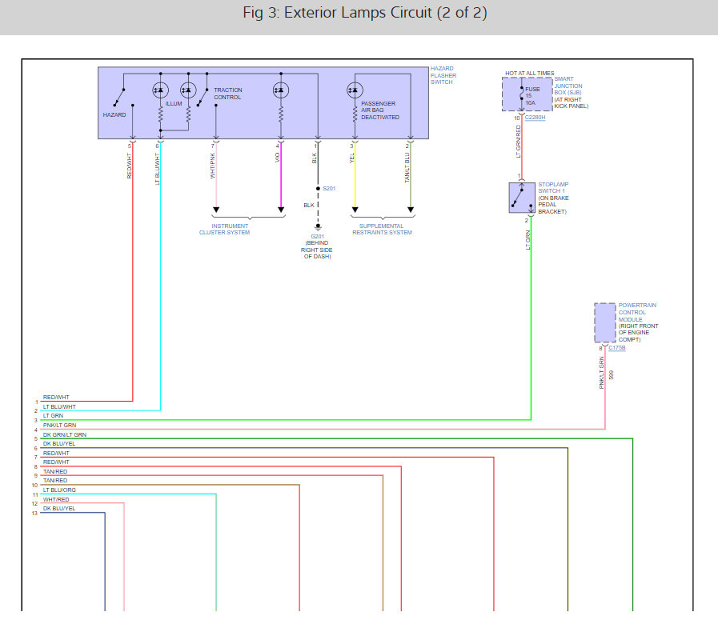Click the ILLUM label text
The width and height of the screenshot is (718, 624).
point(174,104)
